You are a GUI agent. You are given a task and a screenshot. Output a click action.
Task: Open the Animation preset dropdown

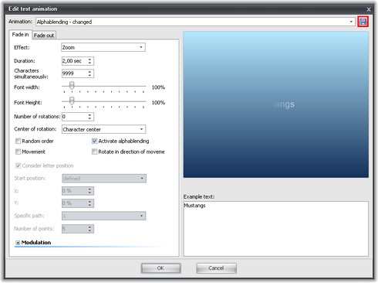click(x=351, y=22)
